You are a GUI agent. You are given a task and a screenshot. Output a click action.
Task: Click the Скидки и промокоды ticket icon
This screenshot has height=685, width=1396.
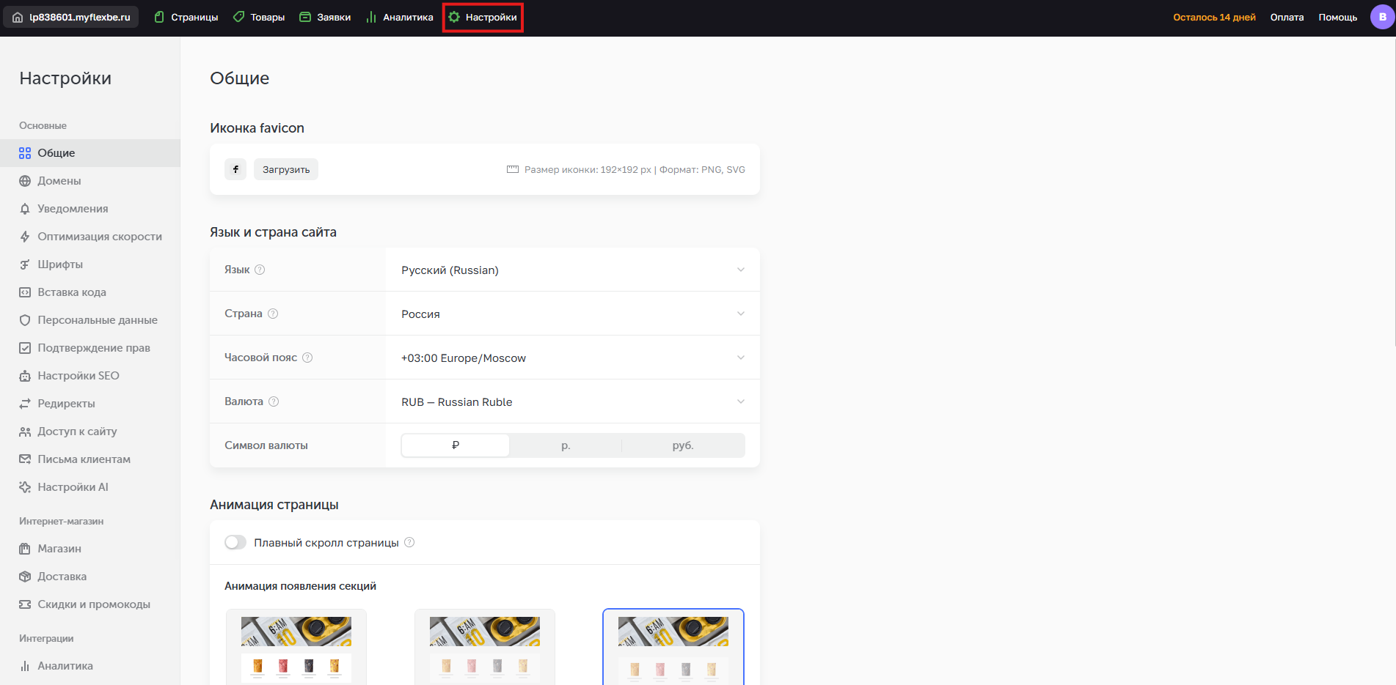pyautogui.click(x=25, y=604)
